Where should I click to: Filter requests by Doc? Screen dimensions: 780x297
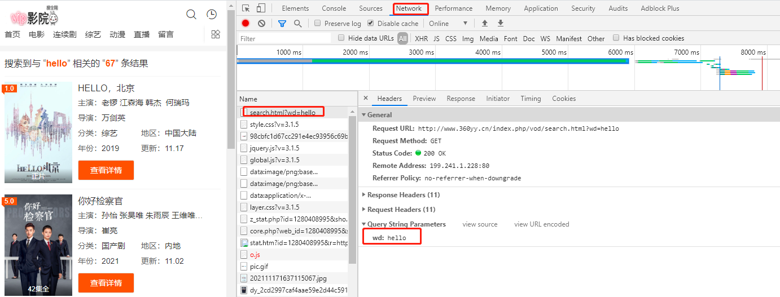point(529,38)
